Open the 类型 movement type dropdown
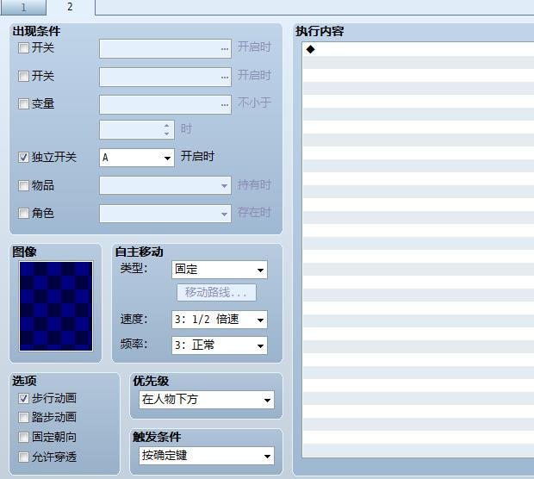 tap(220, 270)
